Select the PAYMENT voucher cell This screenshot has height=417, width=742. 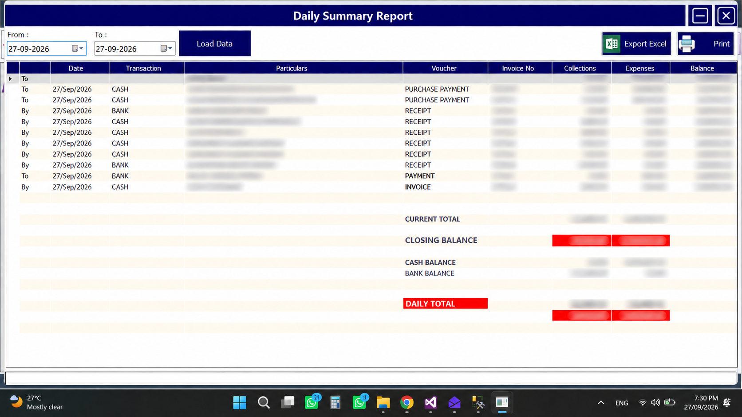point(445,176)
